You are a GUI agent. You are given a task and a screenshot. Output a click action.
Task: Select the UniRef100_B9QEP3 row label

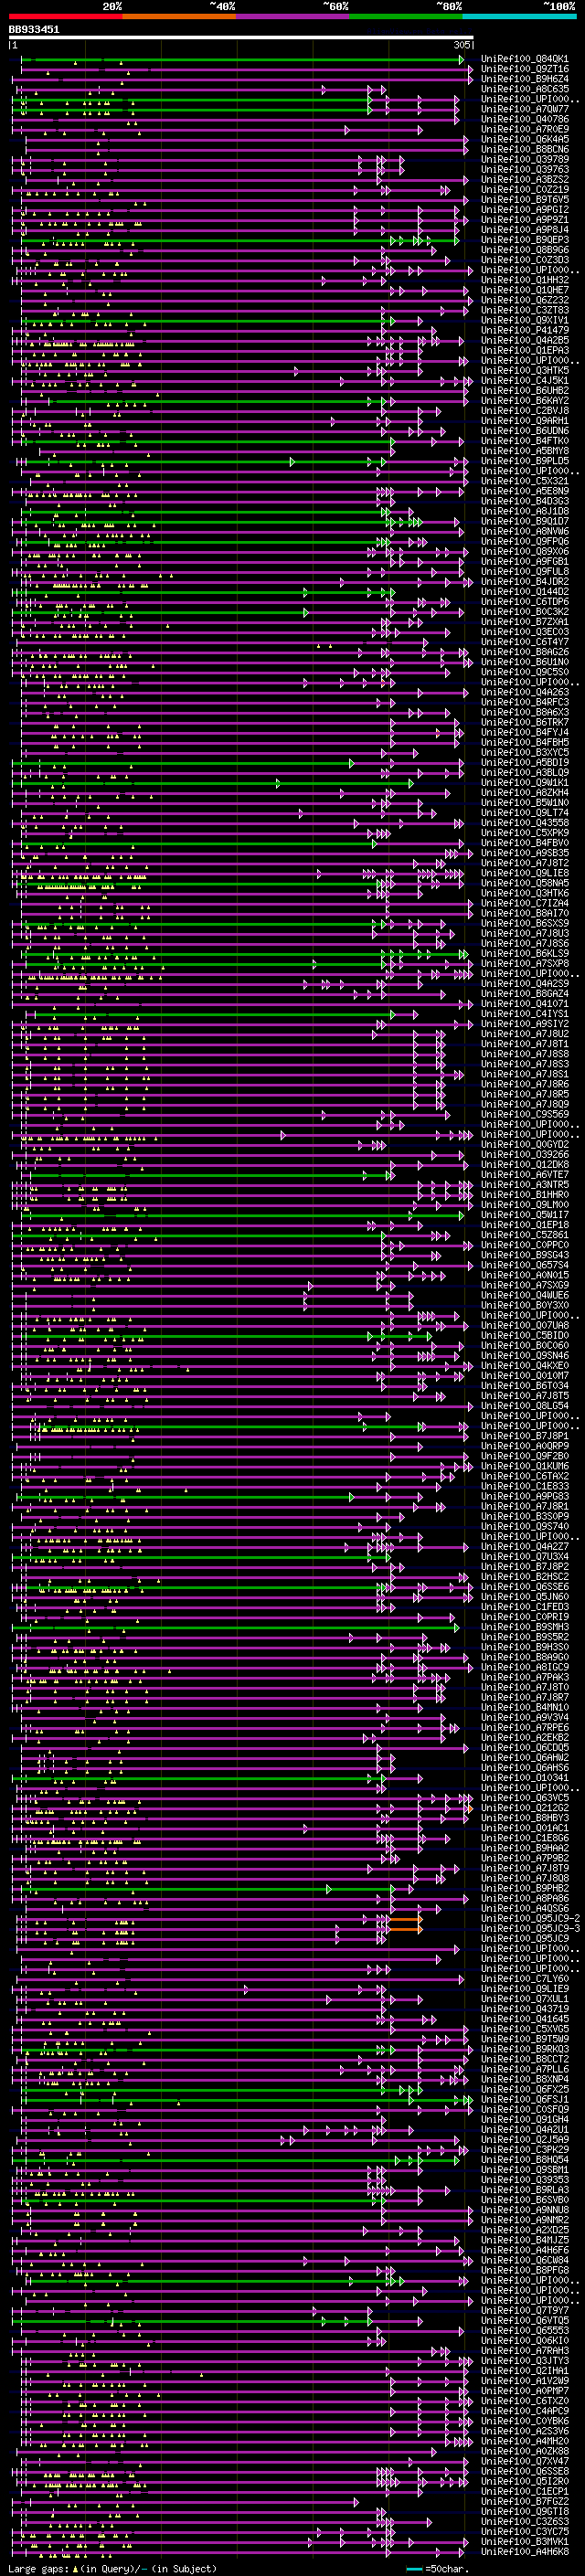click(x=525, y=241)
